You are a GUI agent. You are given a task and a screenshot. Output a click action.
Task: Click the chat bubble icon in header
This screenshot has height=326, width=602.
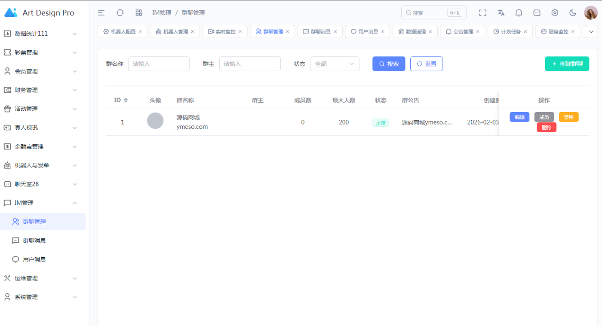537,13
